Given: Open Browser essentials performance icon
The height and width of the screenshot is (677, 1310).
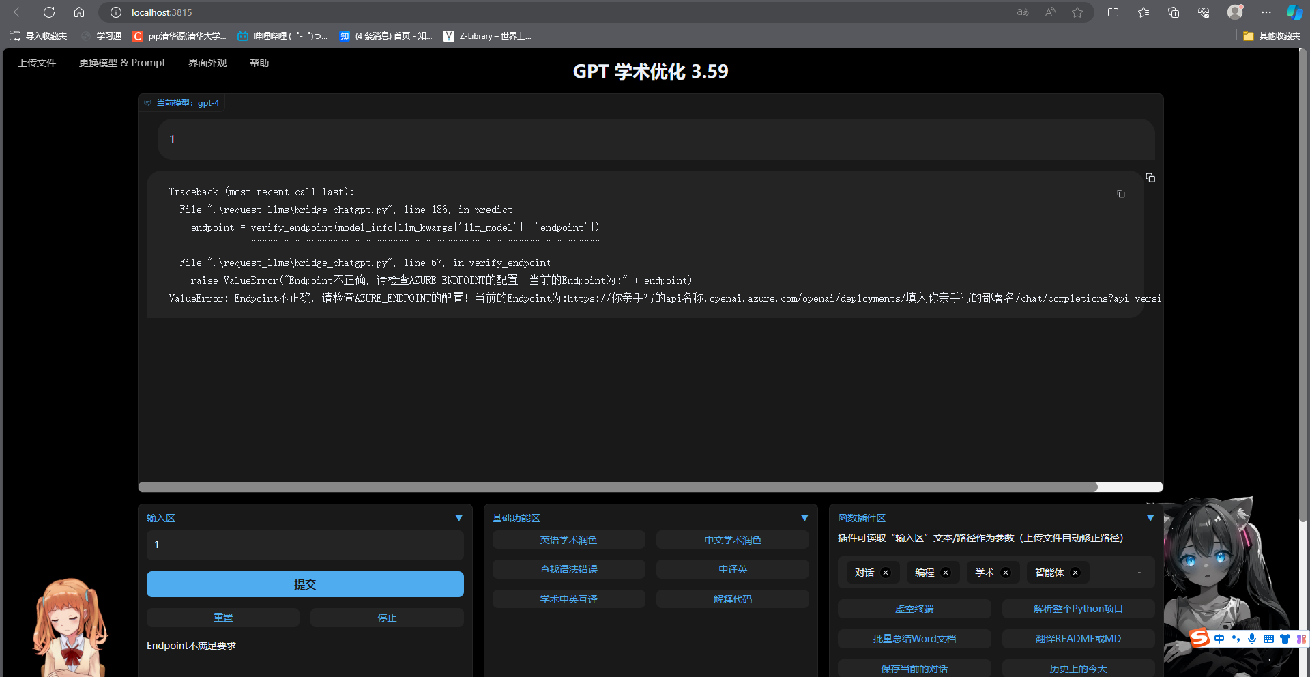Looking at the screenshot, I should 1203,12.
